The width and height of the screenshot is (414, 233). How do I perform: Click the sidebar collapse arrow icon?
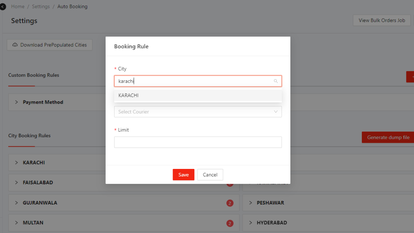pyautogui.click(x=3, y=7)
